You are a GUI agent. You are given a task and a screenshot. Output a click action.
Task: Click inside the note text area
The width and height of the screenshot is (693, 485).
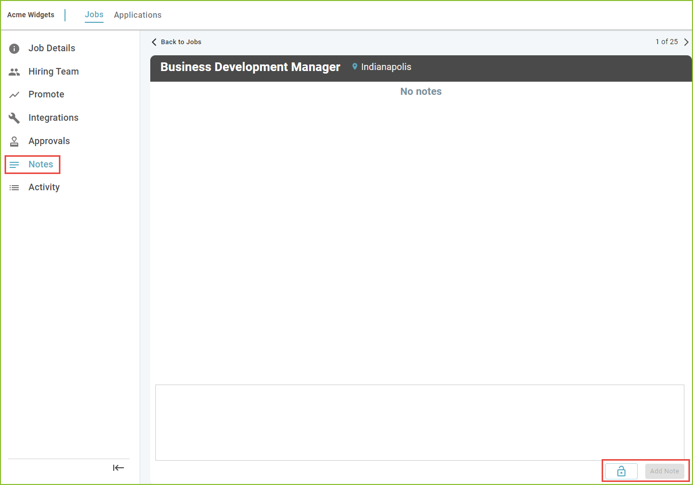420,423
